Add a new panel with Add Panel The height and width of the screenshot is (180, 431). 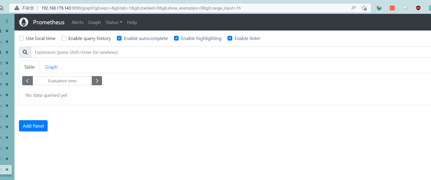pos(33,126)
